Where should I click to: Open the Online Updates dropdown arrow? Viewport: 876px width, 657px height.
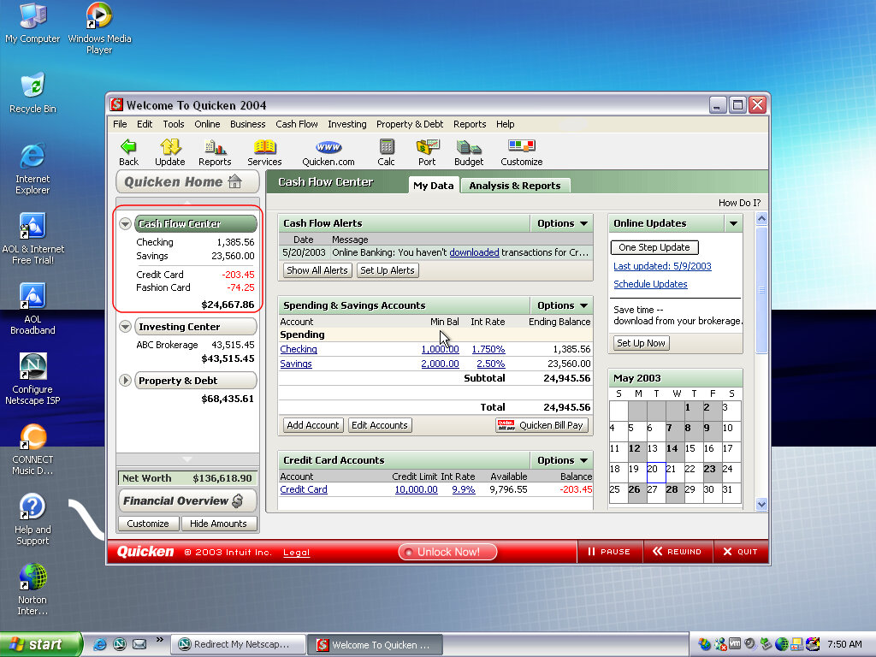coord(733,223)
